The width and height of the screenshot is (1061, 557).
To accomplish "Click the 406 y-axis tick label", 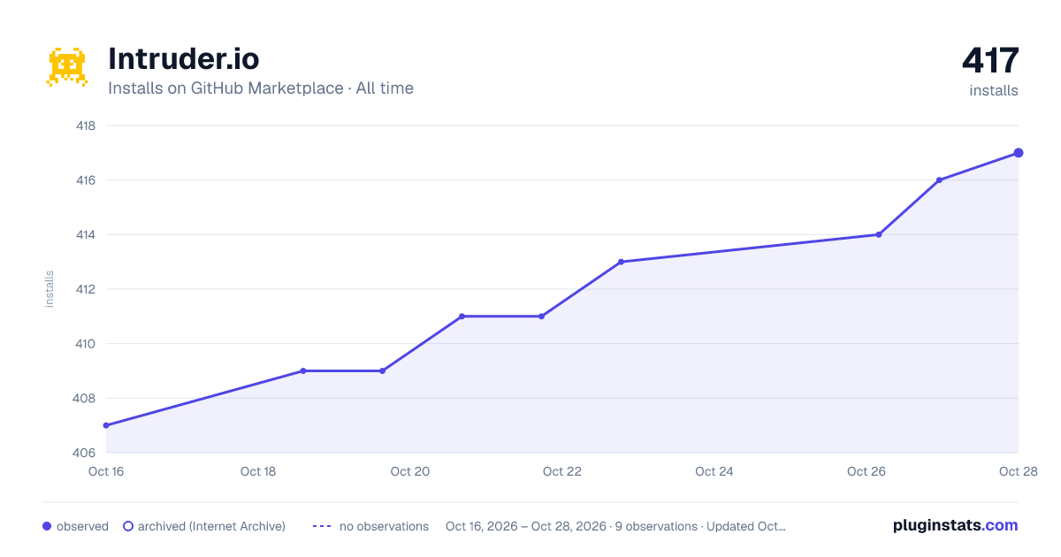I will click(86, 453).
